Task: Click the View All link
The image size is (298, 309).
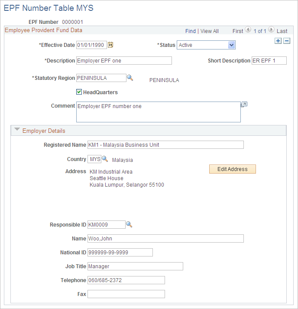Action: click(x=210, y=31)
